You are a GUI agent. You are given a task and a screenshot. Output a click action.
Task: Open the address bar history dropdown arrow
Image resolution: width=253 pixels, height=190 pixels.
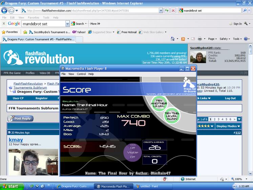pos(161,11)
